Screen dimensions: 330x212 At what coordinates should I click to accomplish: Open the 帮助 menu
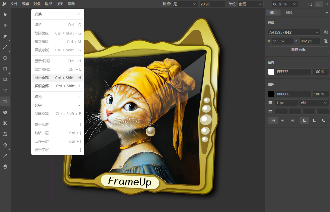click(x=71, y=4)
